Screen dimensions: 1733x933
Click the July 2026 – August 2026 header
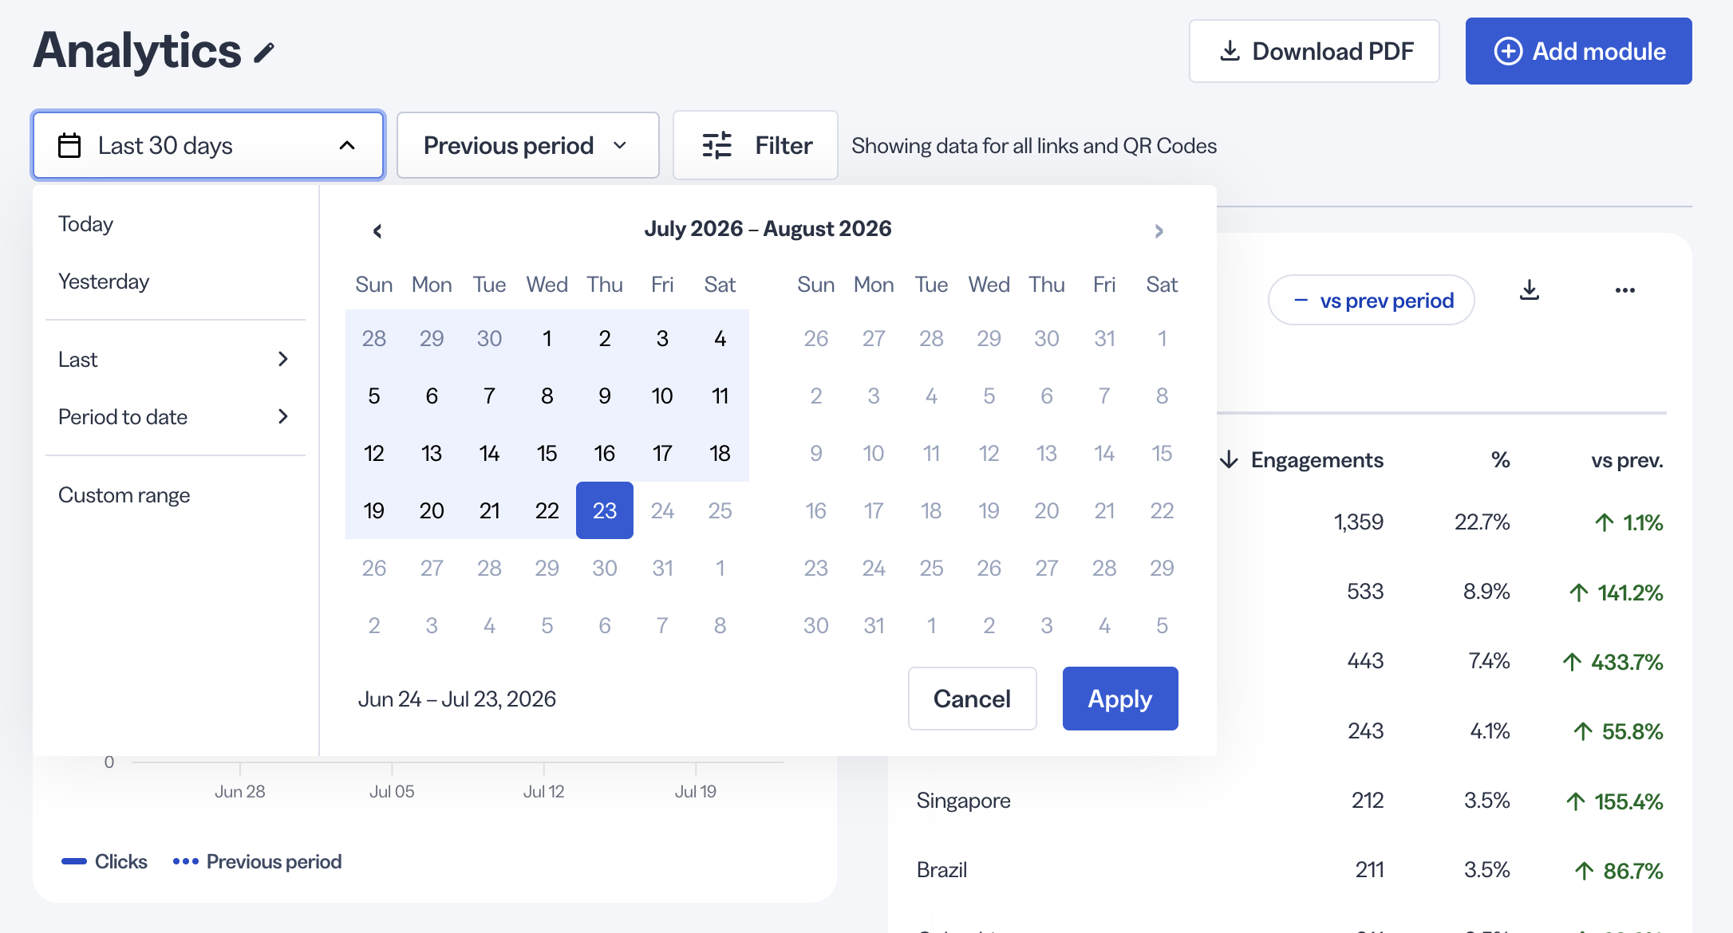click(768, 229)
